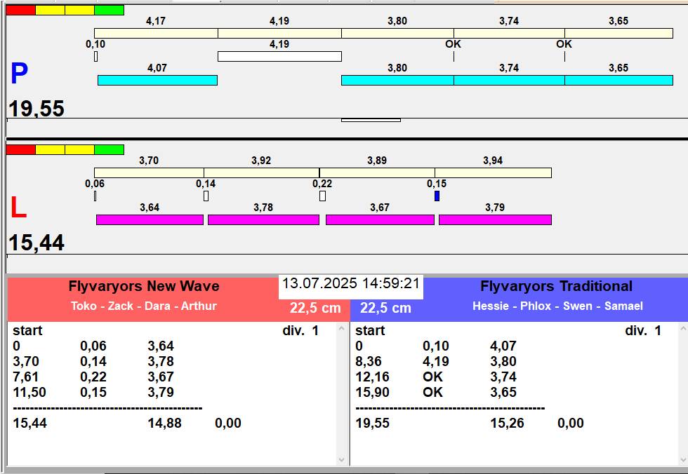
Task: Click the cyan bar labeled 3,74
Action: click(510, 80)
